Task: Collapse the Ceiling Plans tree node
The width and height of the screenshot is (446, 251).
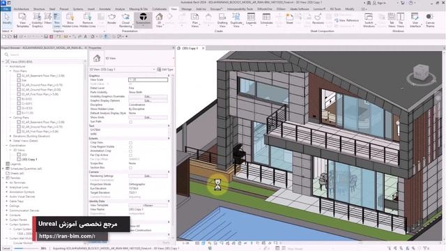Action: pyautogui.click(x=10, y=117)
